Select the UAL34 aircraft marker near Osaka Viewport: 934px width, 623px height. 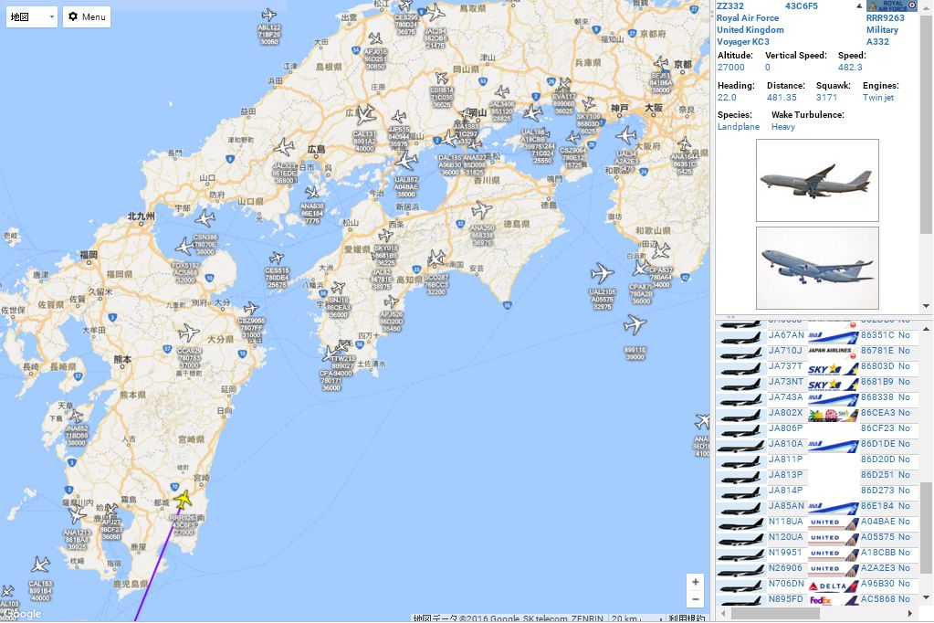tap(626, 135)
